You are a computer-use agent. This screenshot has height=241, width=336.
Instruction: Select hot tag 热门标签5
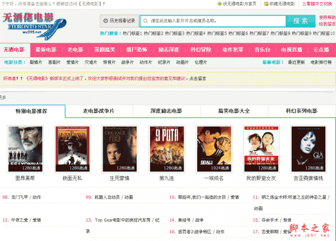[217, 33]
